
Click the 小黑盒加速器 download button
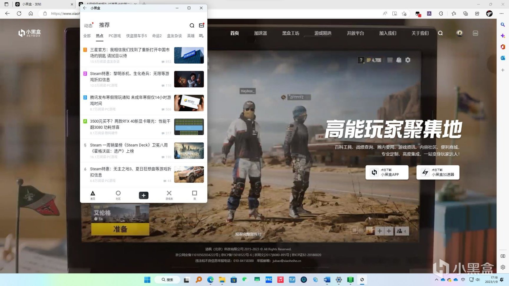point(438,172)
